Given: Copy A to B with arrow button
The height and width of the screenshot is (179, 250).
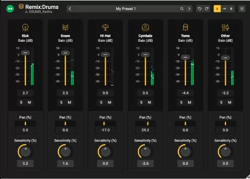Looking at the screenshot, I should coord(224,9).
